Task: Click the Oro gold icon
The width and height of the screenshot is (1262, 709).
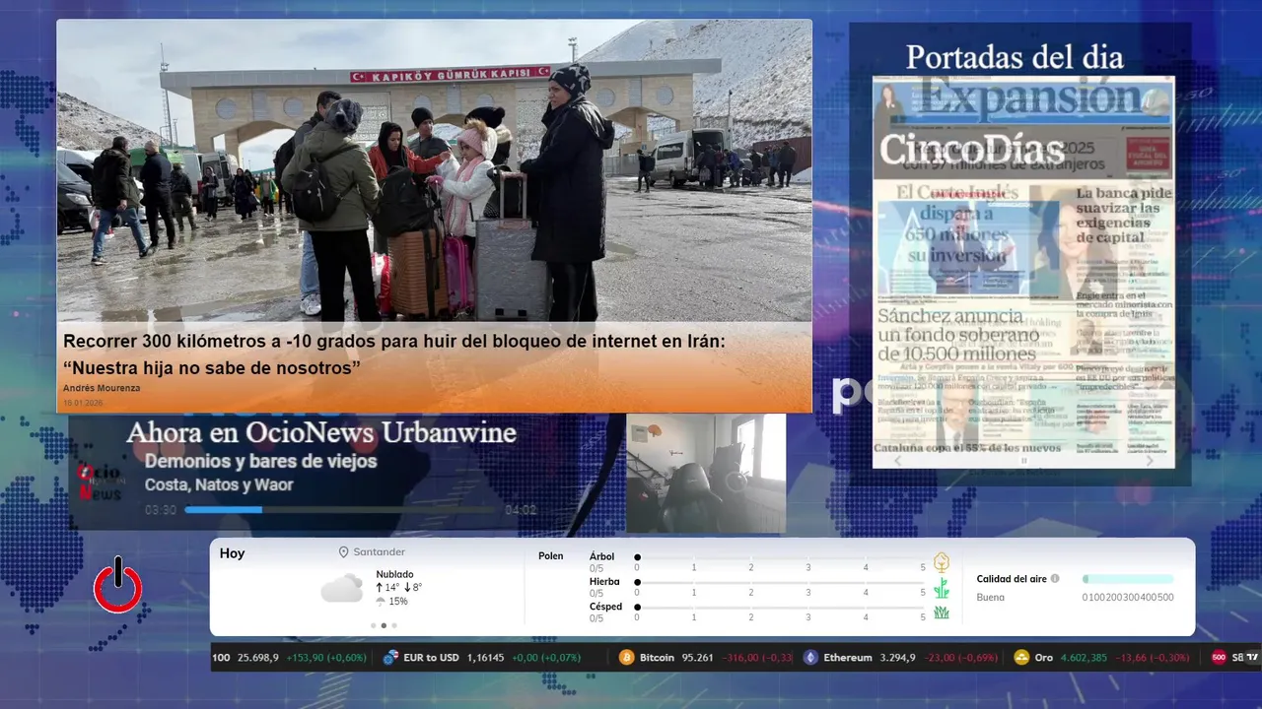Action: pyautogui.click(x=1021, y=658)
